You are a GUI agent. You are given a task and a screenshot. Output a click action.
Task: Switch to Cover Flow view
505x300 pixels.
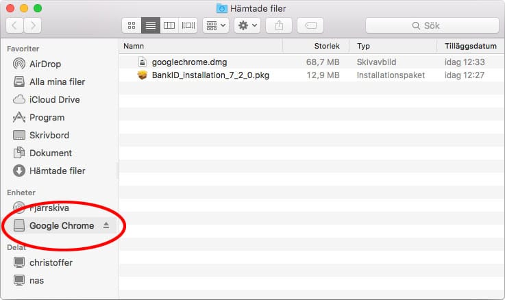[187, 25]
